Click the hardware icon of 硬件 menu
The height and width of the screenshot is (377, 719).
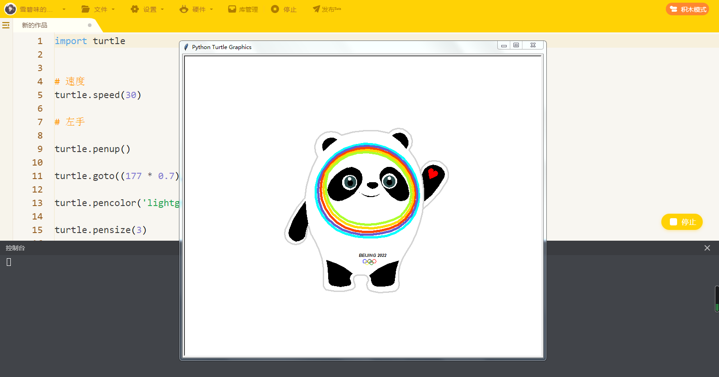click(183, 9)
